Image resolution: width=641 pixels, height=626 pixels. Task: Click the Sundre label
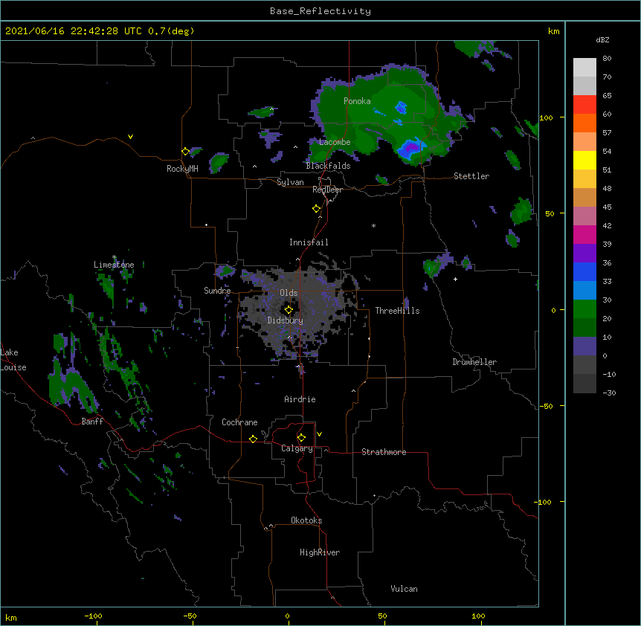pyautogui.click(x=217, y=291)
